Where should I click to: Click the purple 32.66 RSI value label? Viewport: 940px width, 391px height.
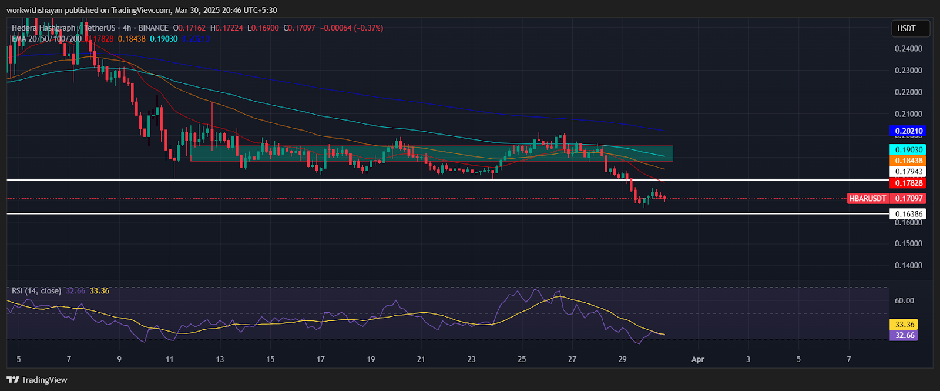[904, 336]
